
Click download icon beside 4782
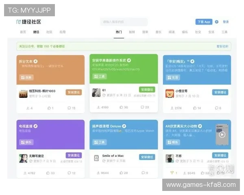pos(25,173)
